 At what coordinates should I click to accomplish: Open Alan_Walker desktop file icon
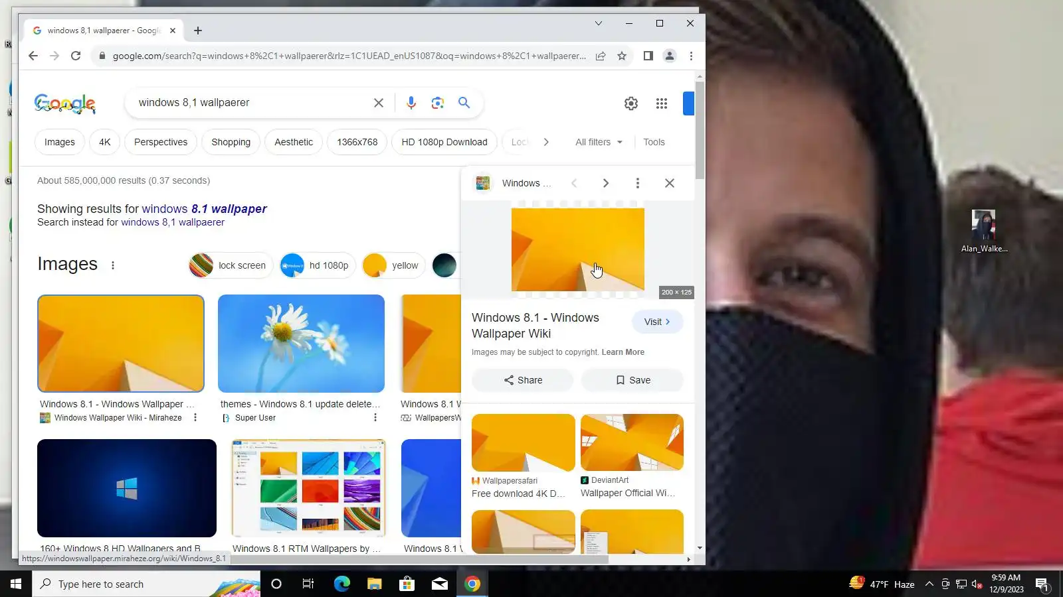tap(984, 232)
